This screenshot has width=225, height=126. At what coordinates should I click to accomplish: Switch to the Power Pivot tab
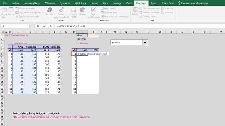click(168, 3)
